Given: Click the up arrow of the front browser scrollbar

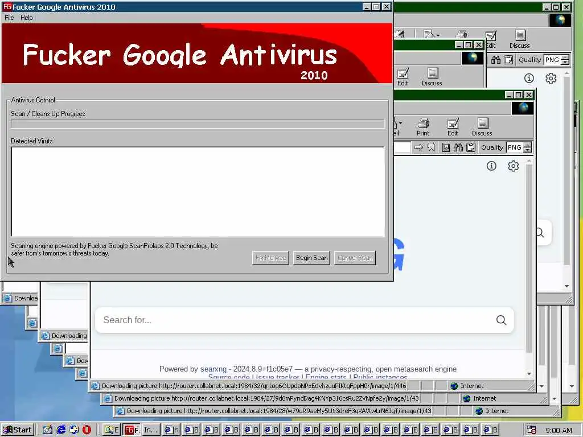Looking at the screenshot, I should point(529,161).
